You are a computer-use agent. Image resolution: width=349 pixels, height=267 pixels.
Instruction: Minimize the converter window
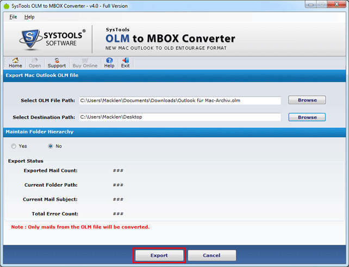click(x=311, y=4)
